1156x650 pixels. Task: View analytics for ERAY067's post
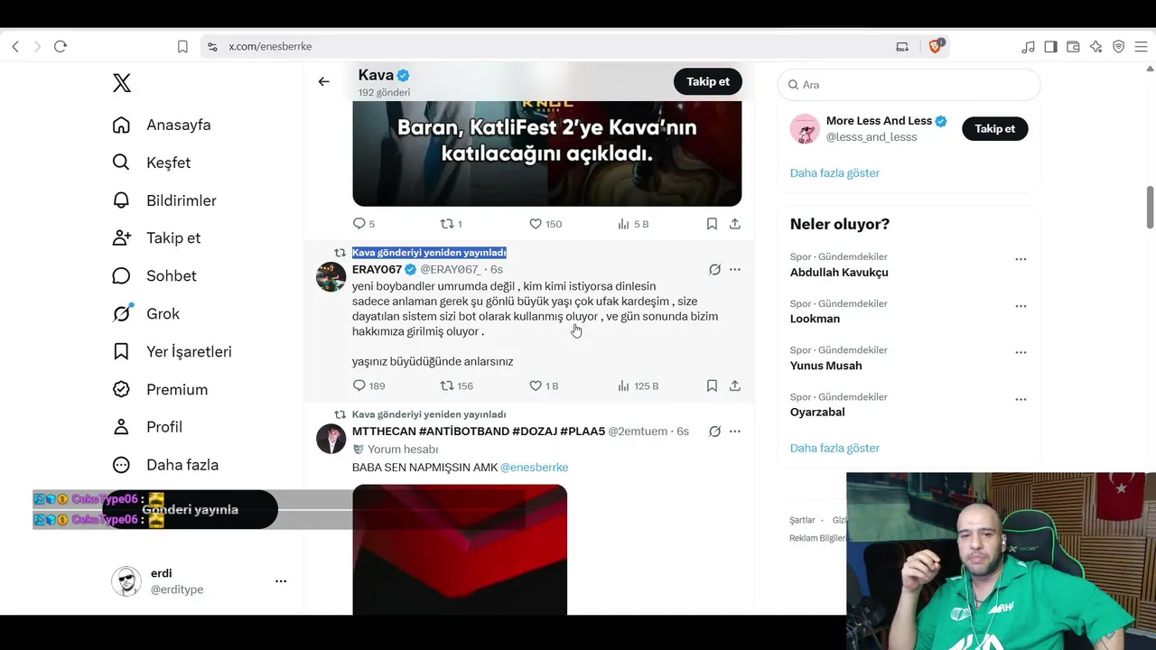(638, 385)
